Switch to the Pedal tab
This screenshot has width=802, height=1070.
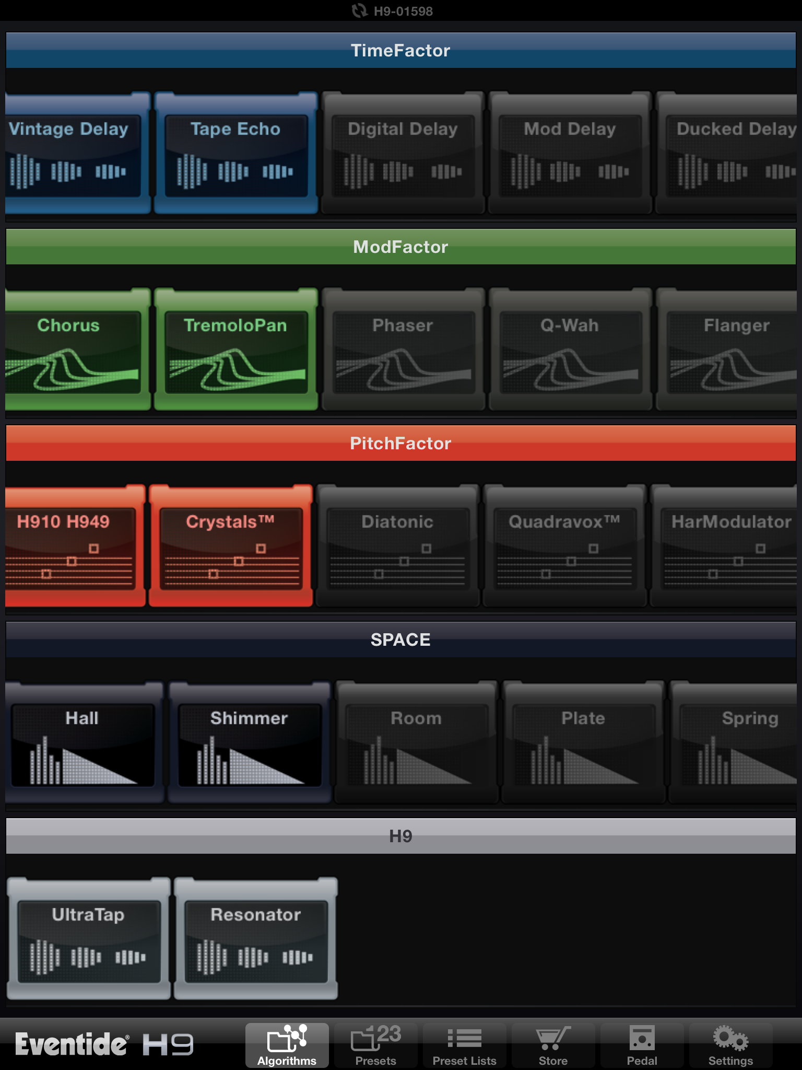click(642, 1045)
